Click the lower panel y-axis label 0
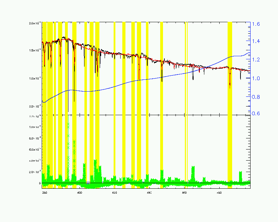This screenshot has height=222, width=278. point(40,183)
